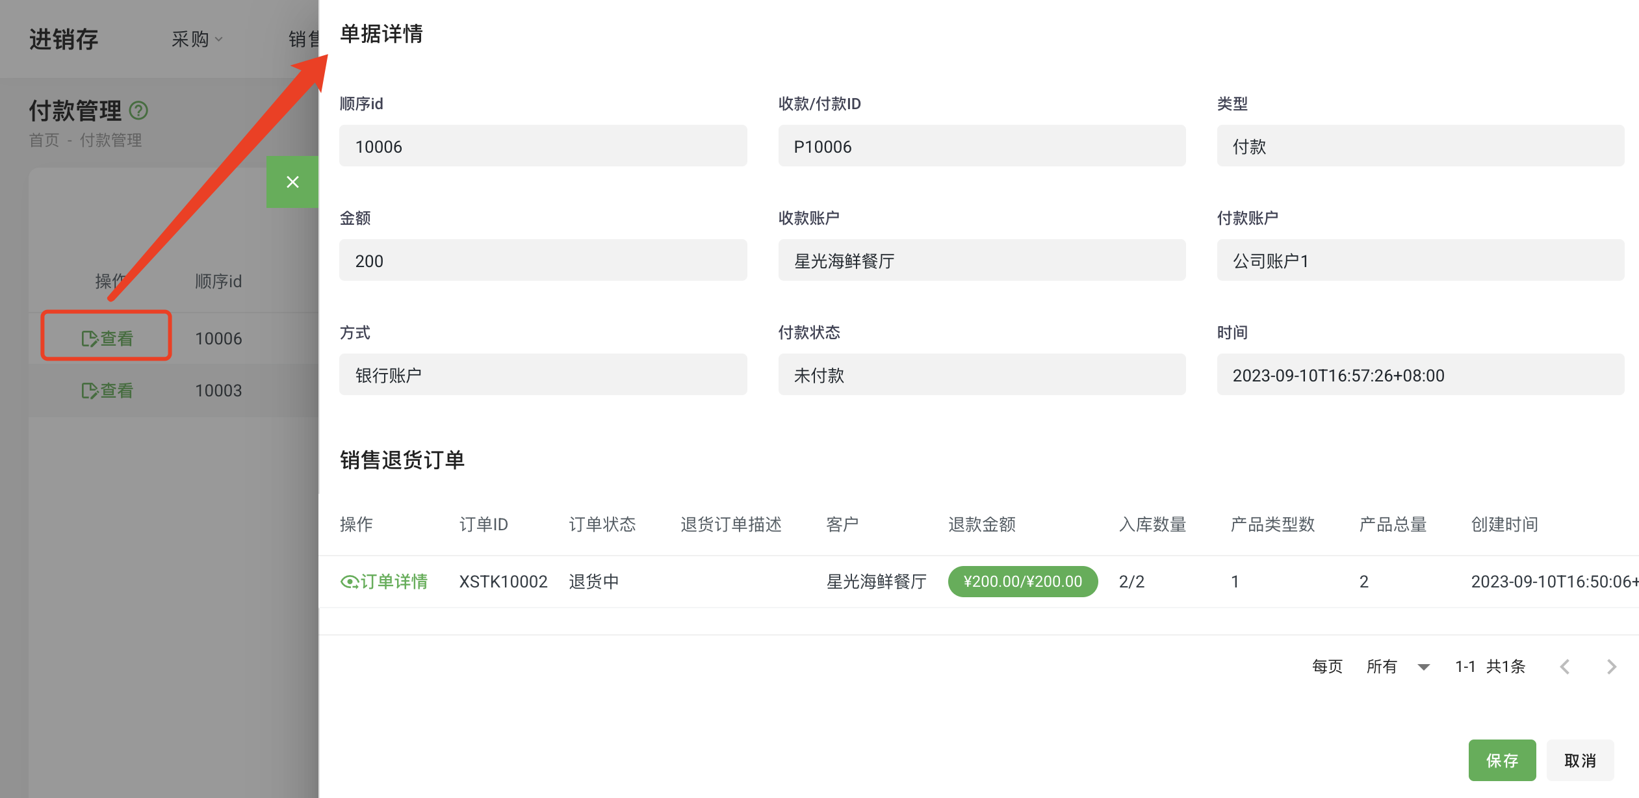The width and height of the screenshot is (1639, 798).
Task: Click the 收款账户 field 星光海鲜餐厅
Action: point(982,260)
